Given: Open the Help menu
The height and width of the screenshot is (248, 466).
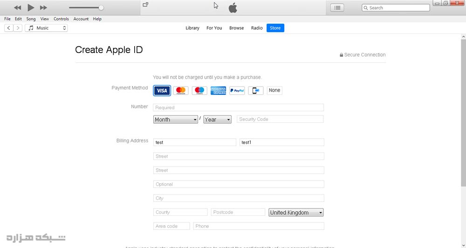Looking at the screenshot, I should point(97,19).
